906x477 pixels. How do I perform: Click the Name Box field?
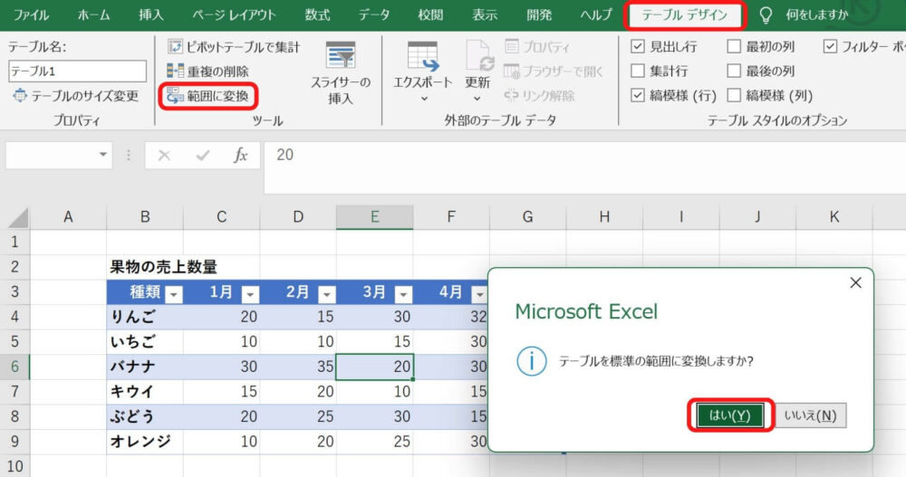pyautogui.click(x=50, y=155)
